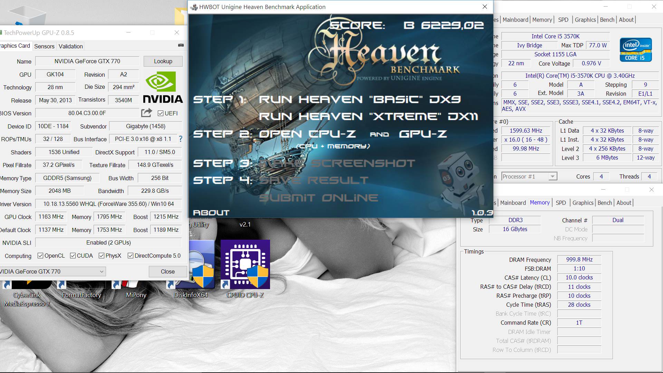The image size is (663, 373).
Task: Switch to the Sensors tab in GPU-Z
Action: tap(44, 46)
